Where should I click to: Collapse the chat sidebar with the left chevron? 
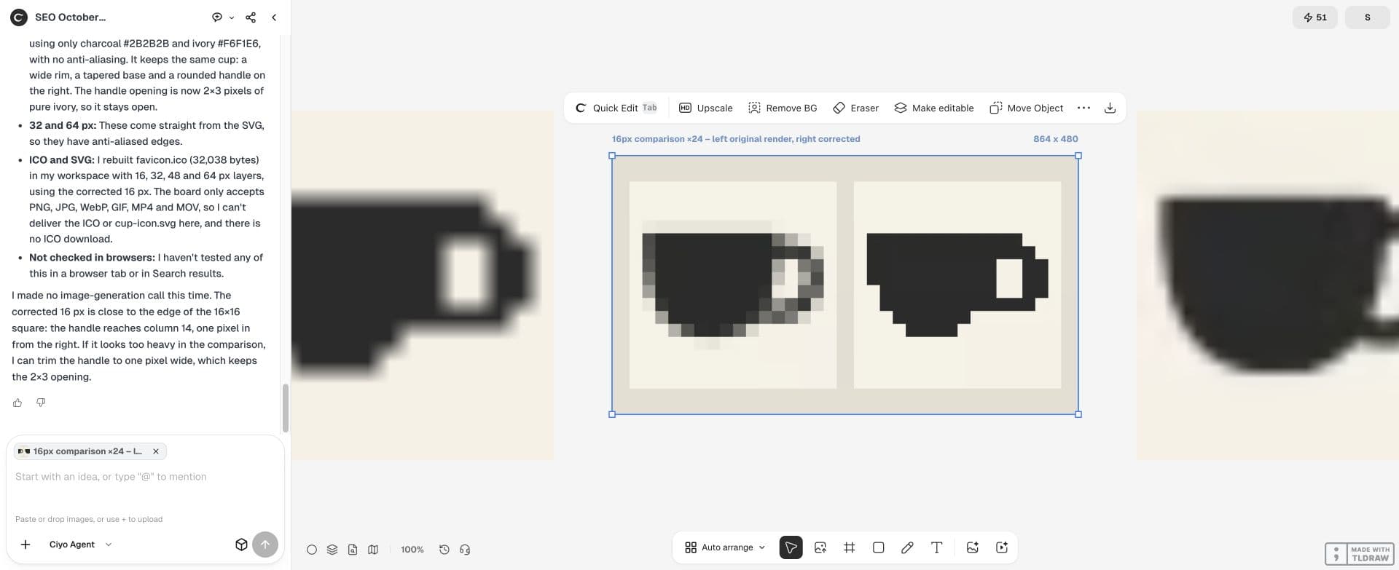point(274,17)
